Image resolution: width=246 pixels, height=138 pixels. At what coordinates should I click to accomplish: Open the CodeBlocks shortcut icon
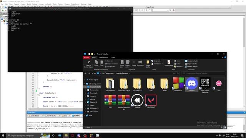pyautogui.click(x=178, y=84)
